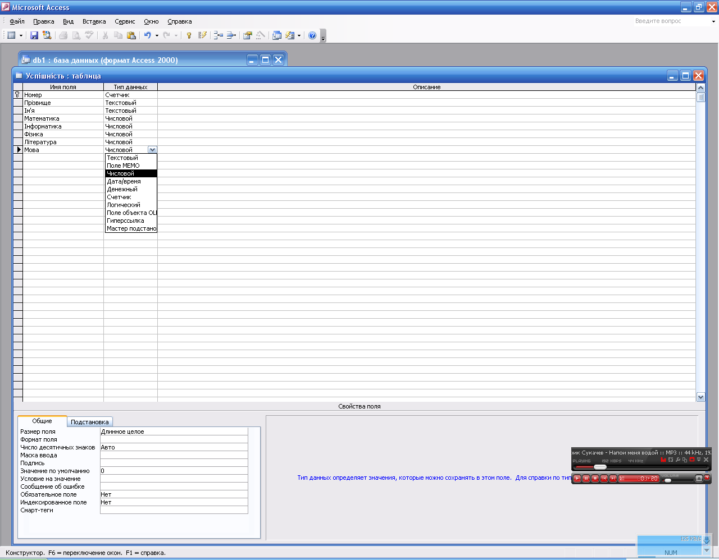
Task: Open the file search toolbar icon
Action: 47,35
